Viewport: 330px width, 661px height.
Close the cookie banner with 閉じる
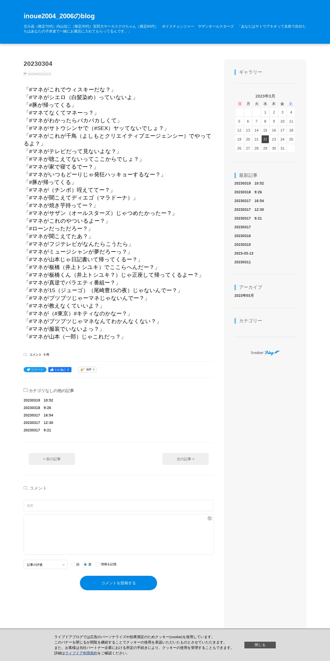(260, 645)
